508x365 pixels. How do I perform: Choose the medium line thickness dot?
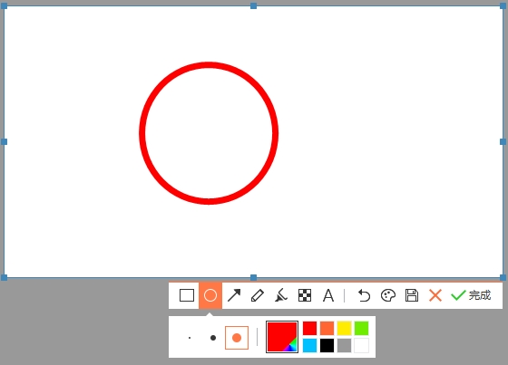pyautogui.click(x=213, y=338)
